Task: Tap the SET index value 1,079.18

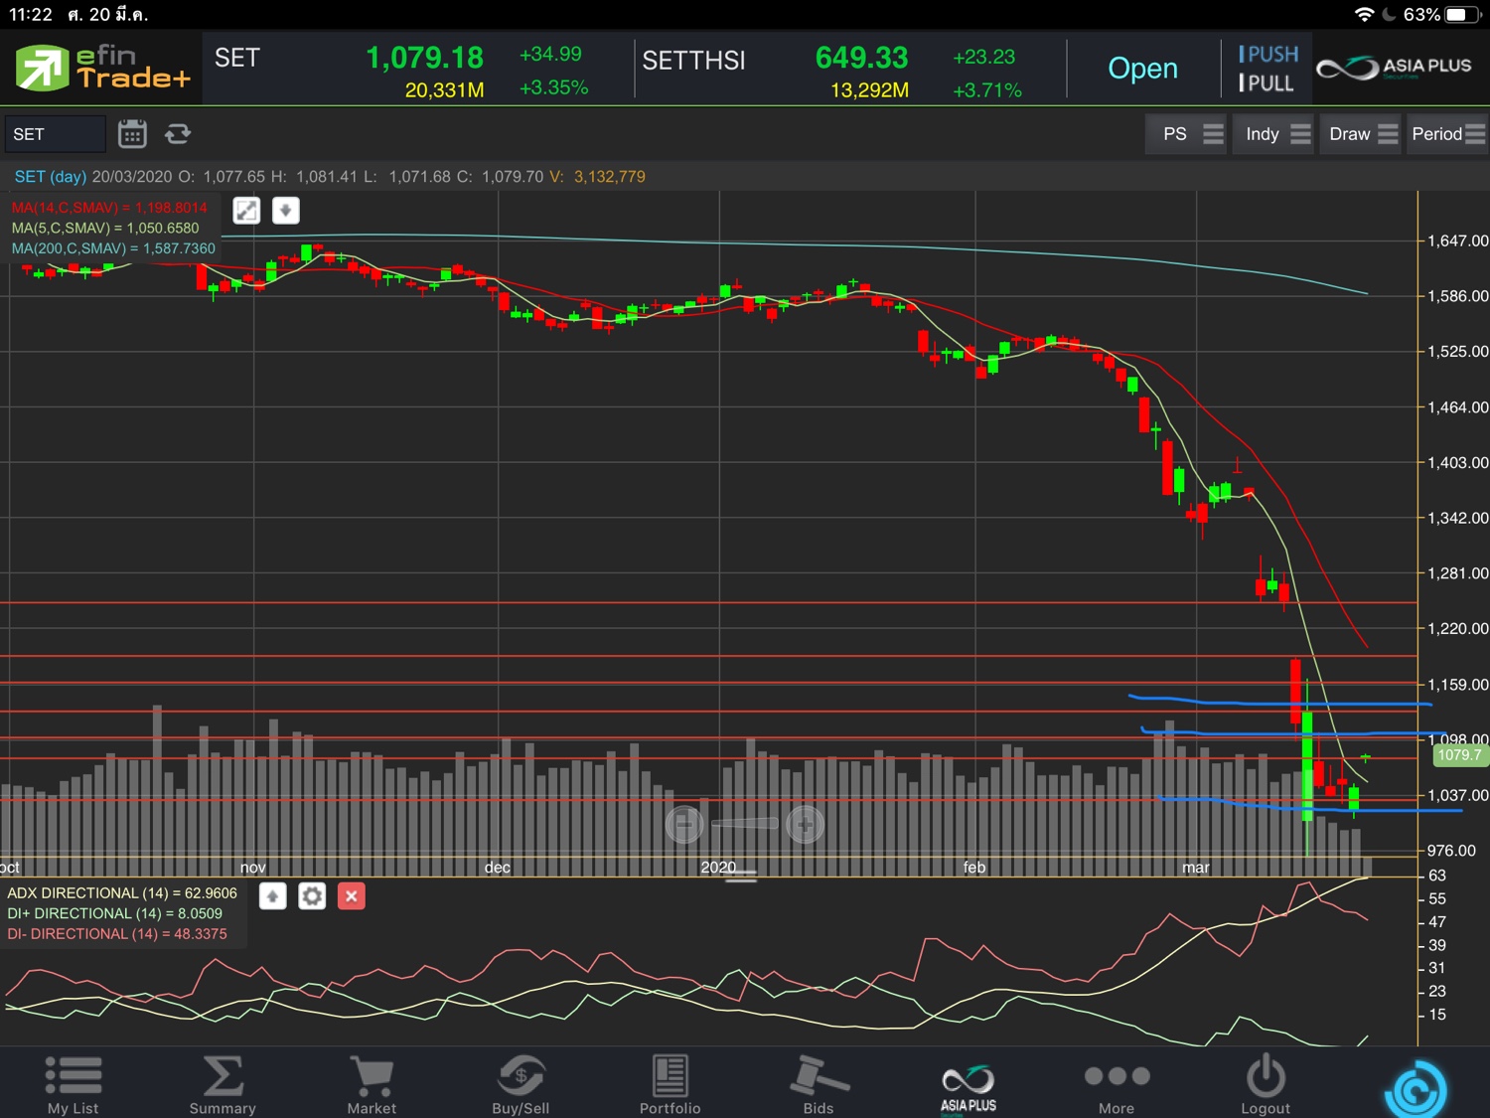Action: click(x=424, y=58)
